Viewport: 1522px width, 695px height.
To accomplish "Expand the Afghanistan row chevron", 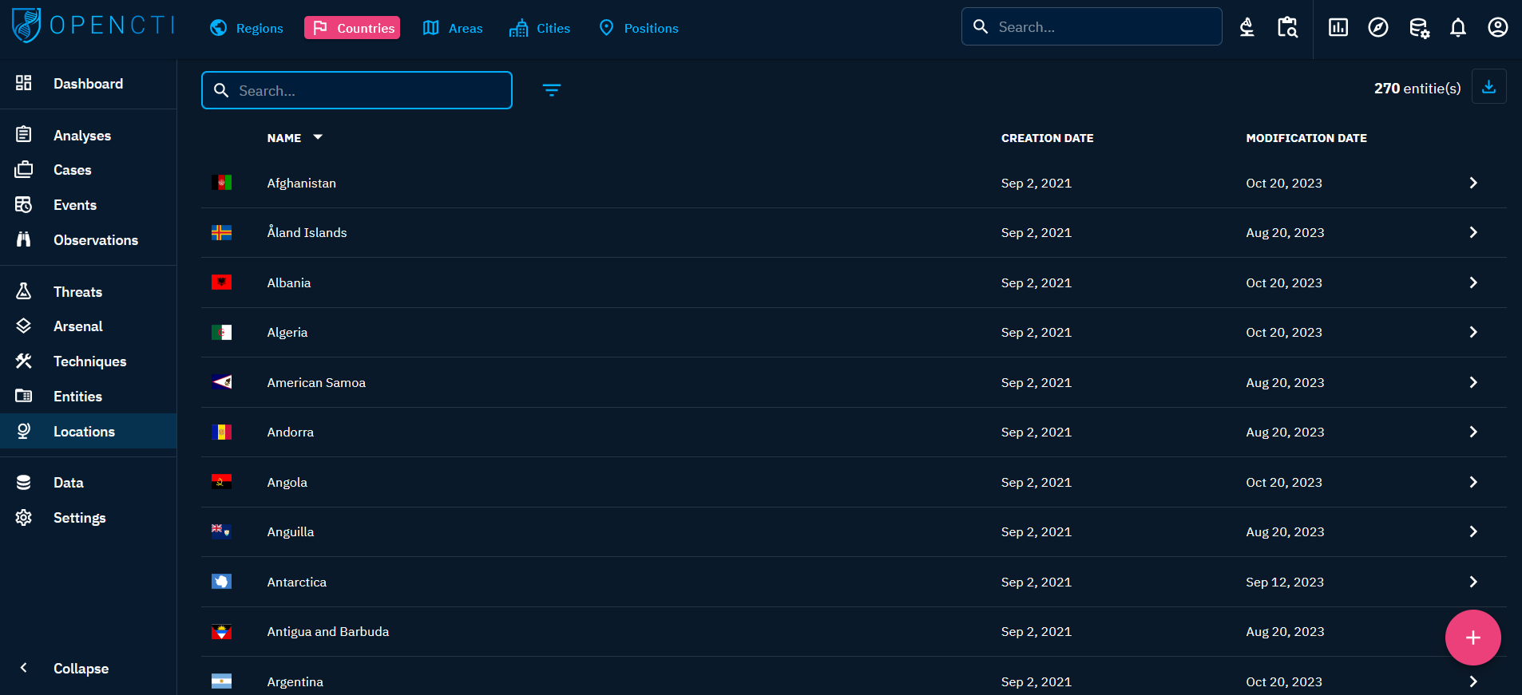I will pyautogui.click(x=1472, y=183).
